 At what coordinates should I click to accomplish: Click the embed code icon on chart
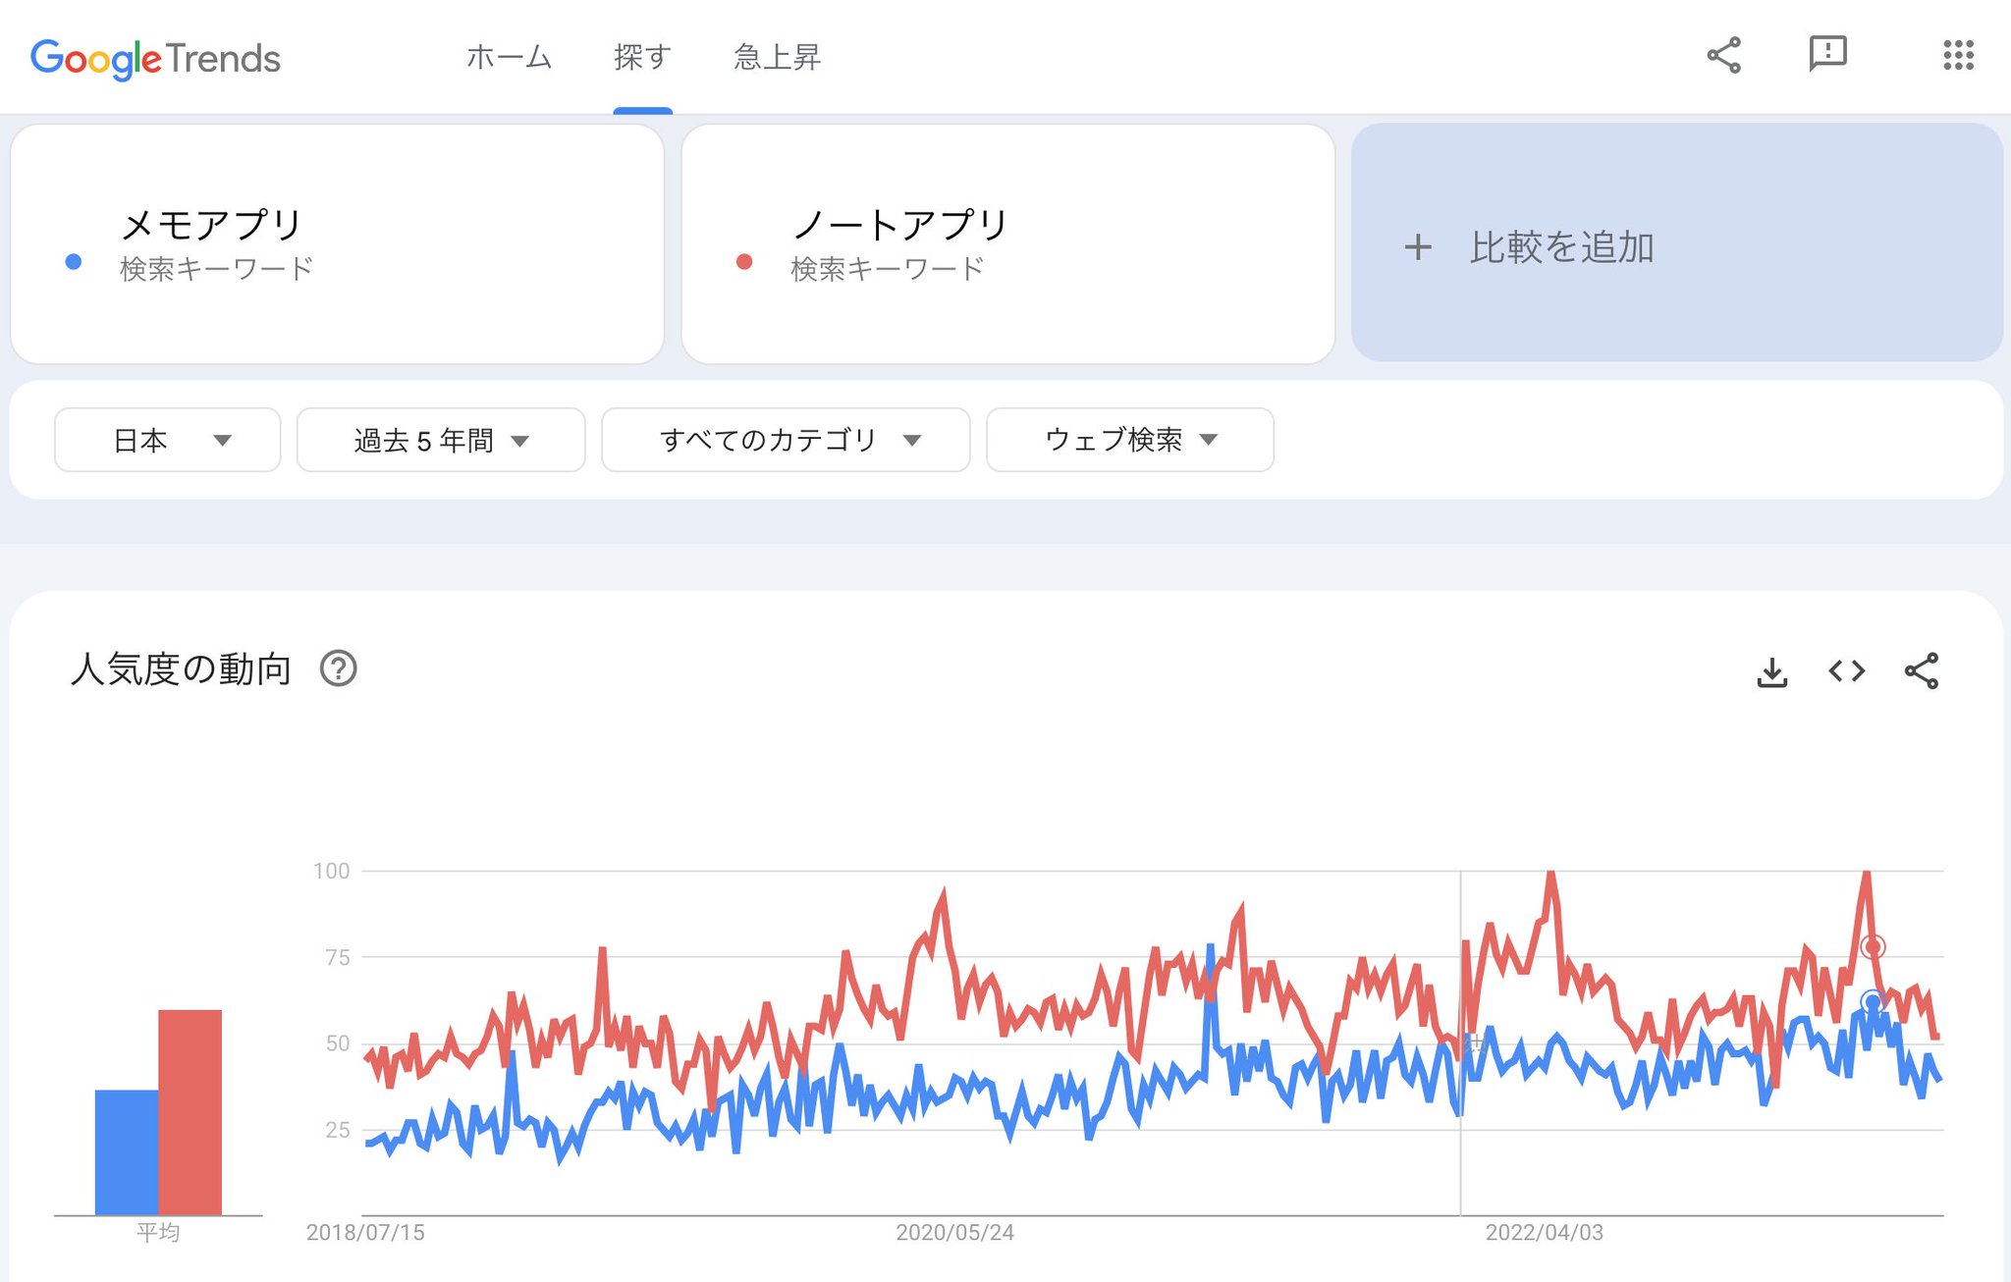point(1846,671)
